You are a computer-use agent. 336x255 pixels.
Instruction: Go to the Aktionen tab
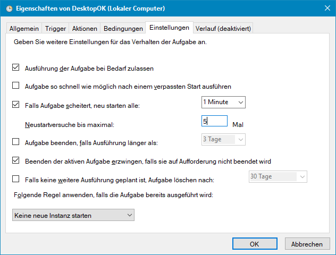85,29
